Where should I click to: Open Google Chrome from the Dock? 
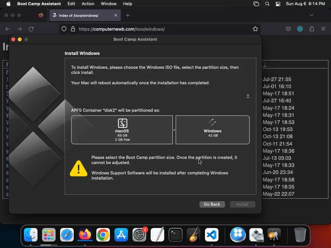coord(103,235)
